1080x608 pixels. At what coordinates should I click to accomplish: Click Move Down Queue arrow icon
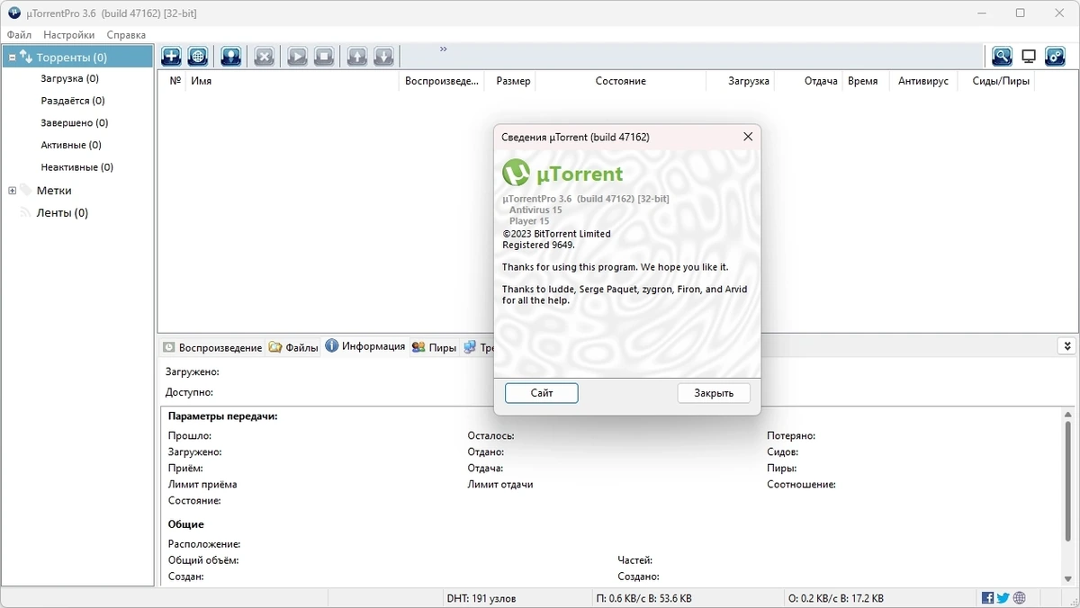point(383,56)
